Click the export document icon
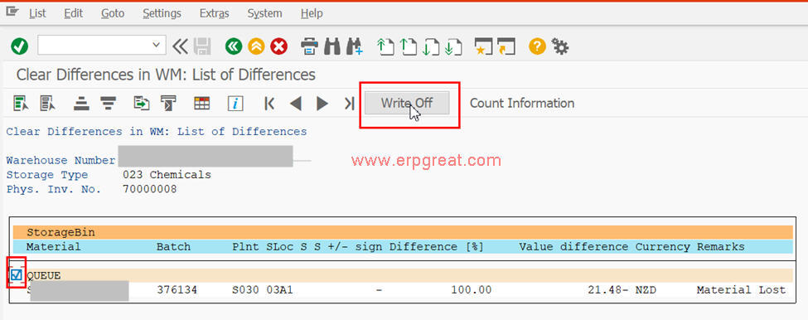The width and height of the screenshot is (808, 320). pyautogui.click(x=142, y=103)
